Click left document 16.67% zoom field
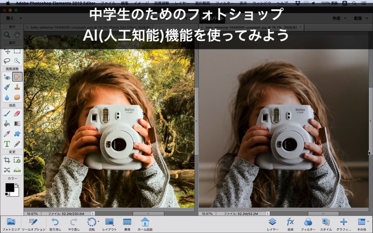Image resolution: width=373 pixels, height=233 pixels. pos(32,213)
